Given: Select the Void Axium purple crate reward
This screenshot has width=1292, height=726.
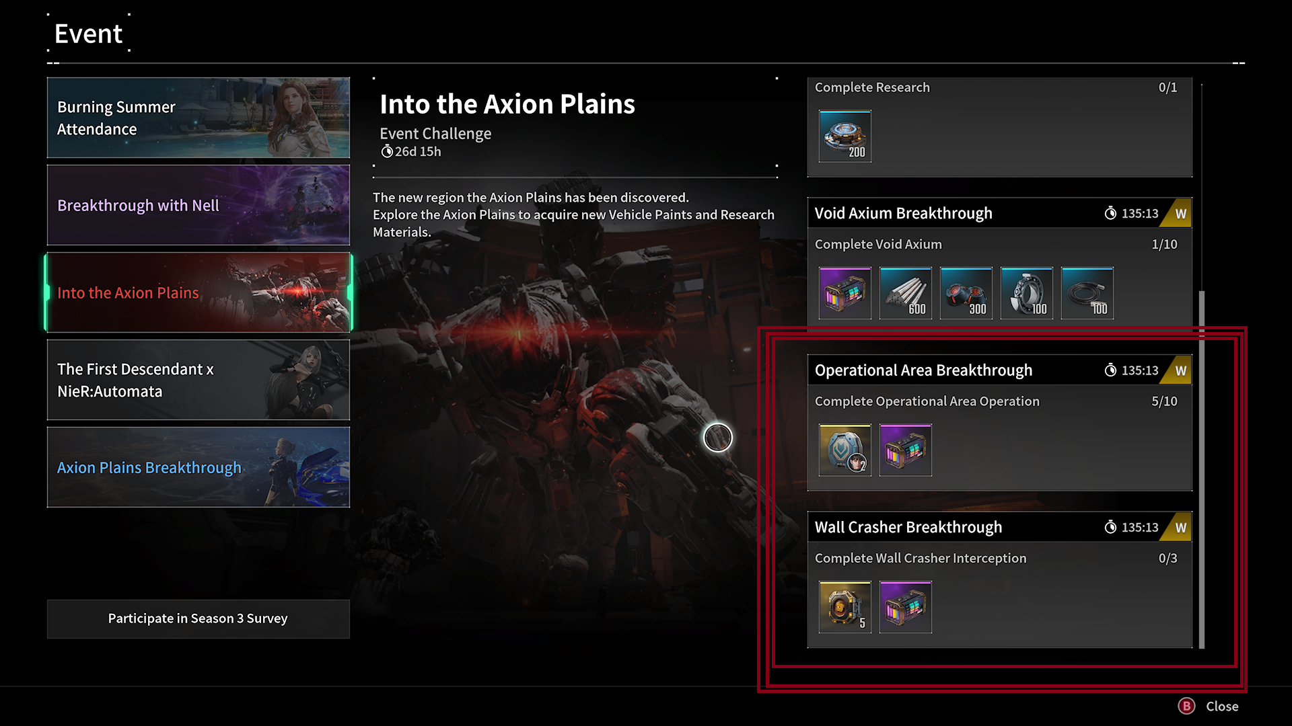Looking at the screenshot, I should point(845,293).
